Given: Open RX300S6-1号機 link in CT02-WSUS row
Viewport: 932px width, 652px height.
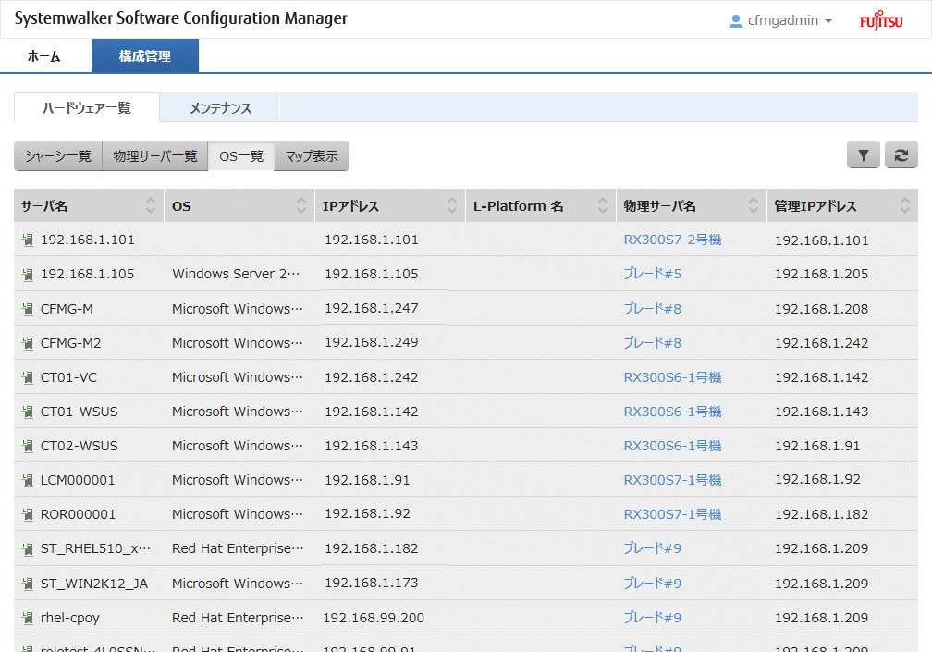Looking at the screenshot, I should (x=672, y=446).
